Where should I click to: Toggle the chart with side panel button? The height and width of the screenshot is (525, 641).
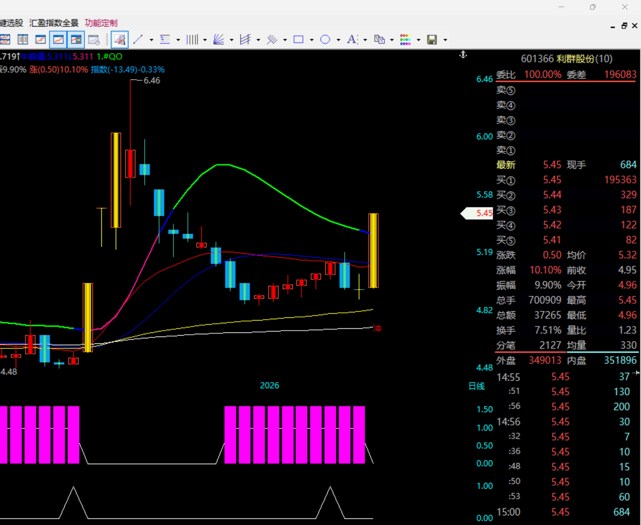76,40
